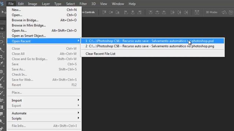Choose Open... from File menu
Image resolution: width=234 pixels, height=131 pixels.
44,15
